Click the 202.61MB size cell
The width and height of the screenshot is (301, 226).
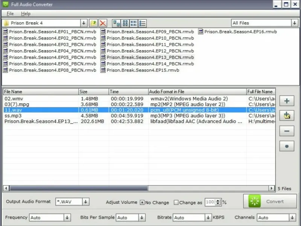[92, 121]
